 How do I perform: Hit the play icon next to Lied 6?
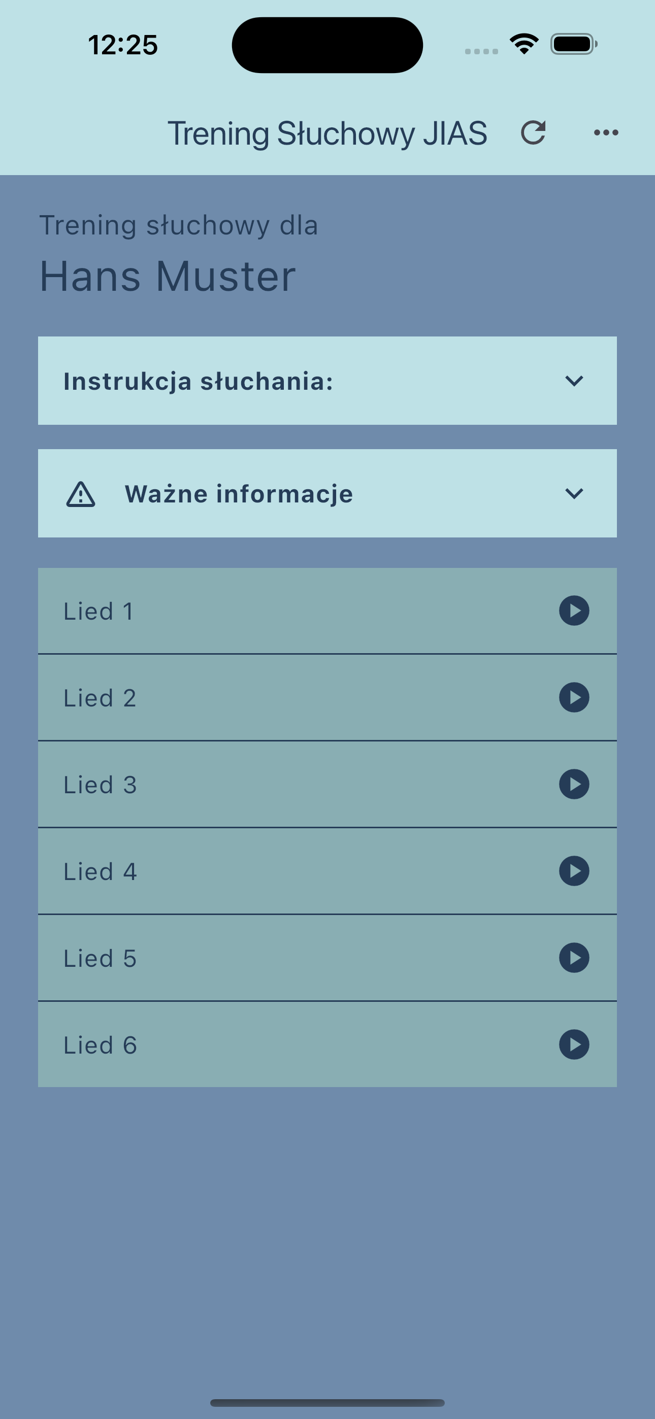pos(574,1044)
